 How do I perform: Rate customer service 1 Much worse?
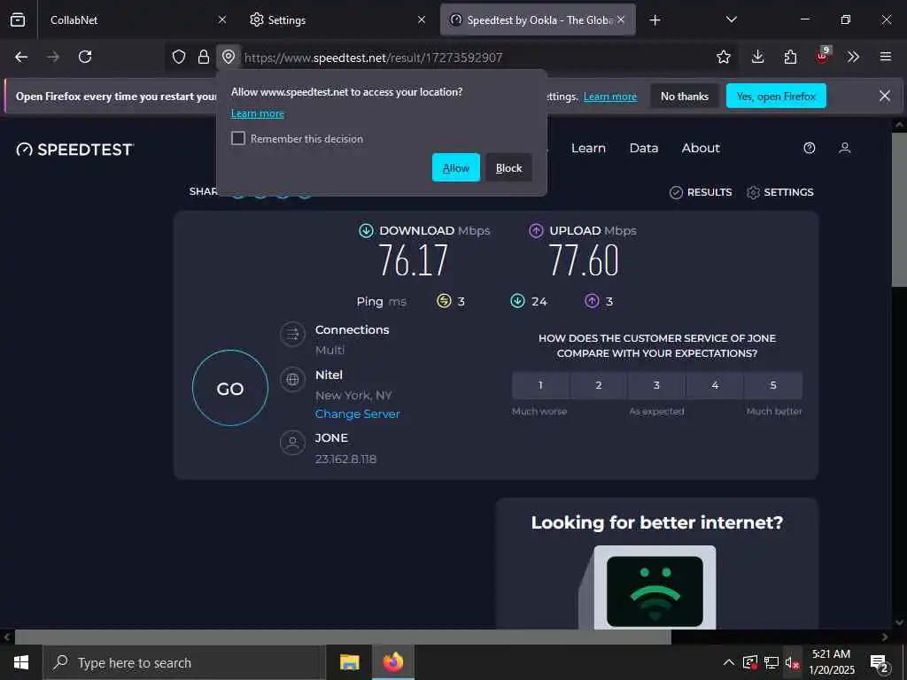(x=540, y=385)
